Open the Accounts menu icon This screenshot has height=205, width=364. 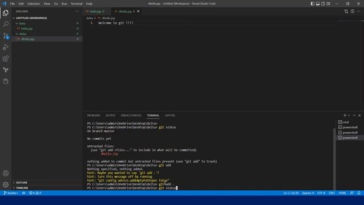tap(6, 173)
